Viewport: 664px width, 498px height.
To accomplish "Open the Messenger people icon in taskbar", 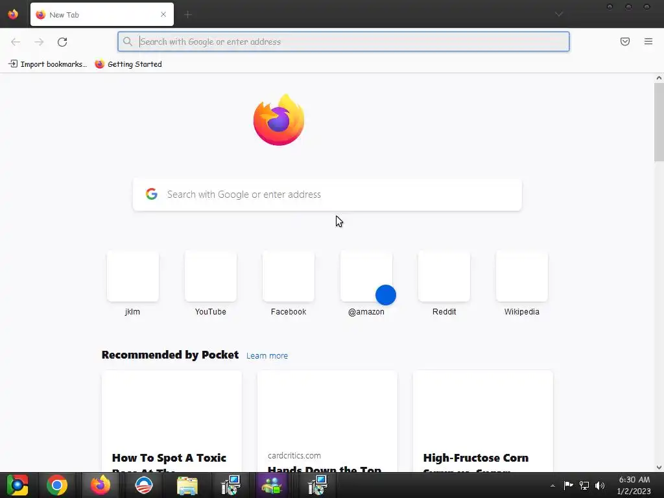I will point(272,485).
